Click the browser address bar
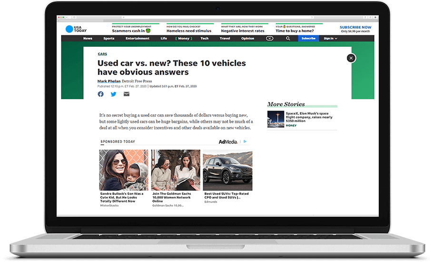The image size is (433, 262). click(217, 17)
